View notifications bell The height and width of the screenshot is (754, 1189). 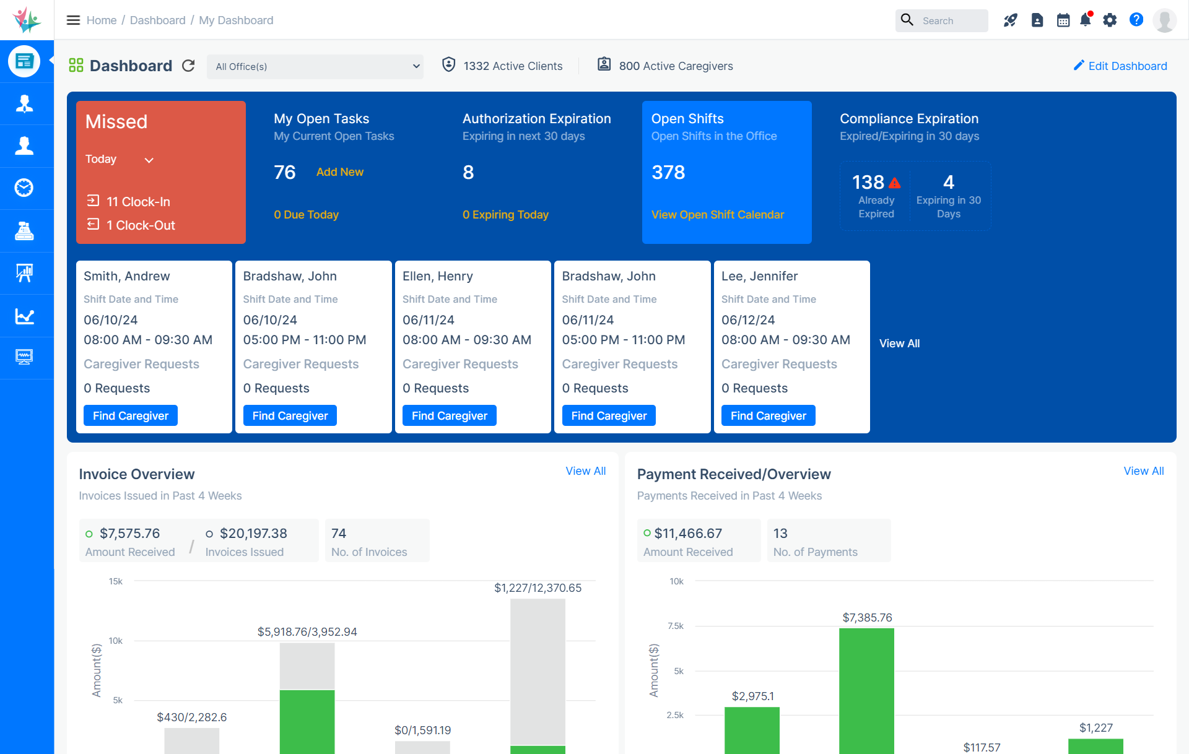point(1086,20)
